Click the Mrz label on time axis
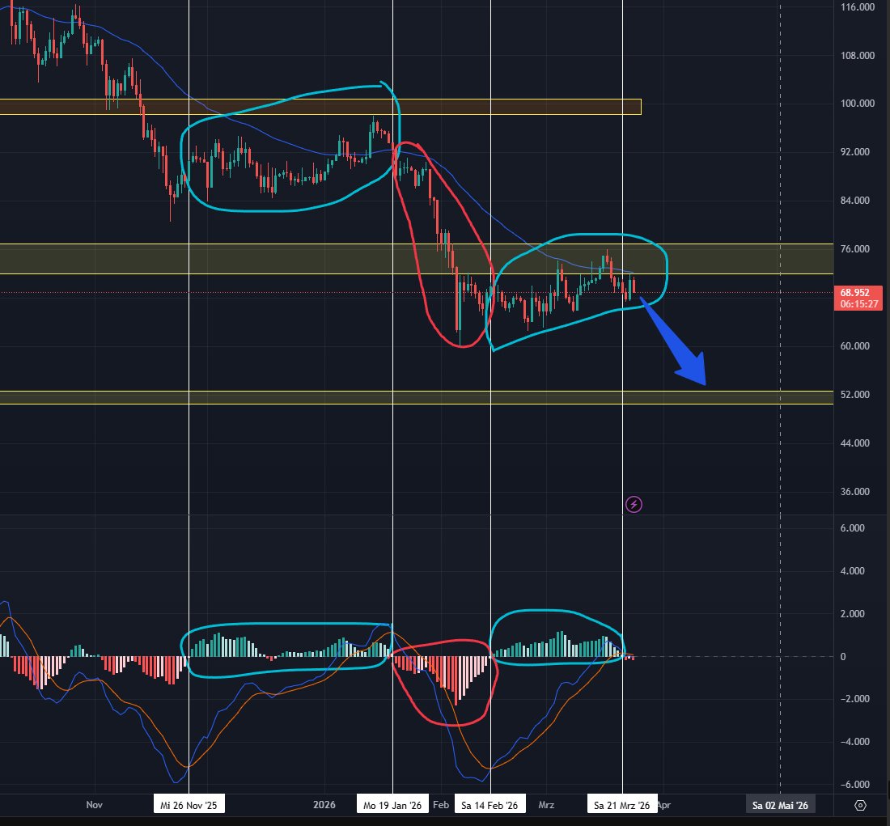The image size is (890, 826). (546, 804)
